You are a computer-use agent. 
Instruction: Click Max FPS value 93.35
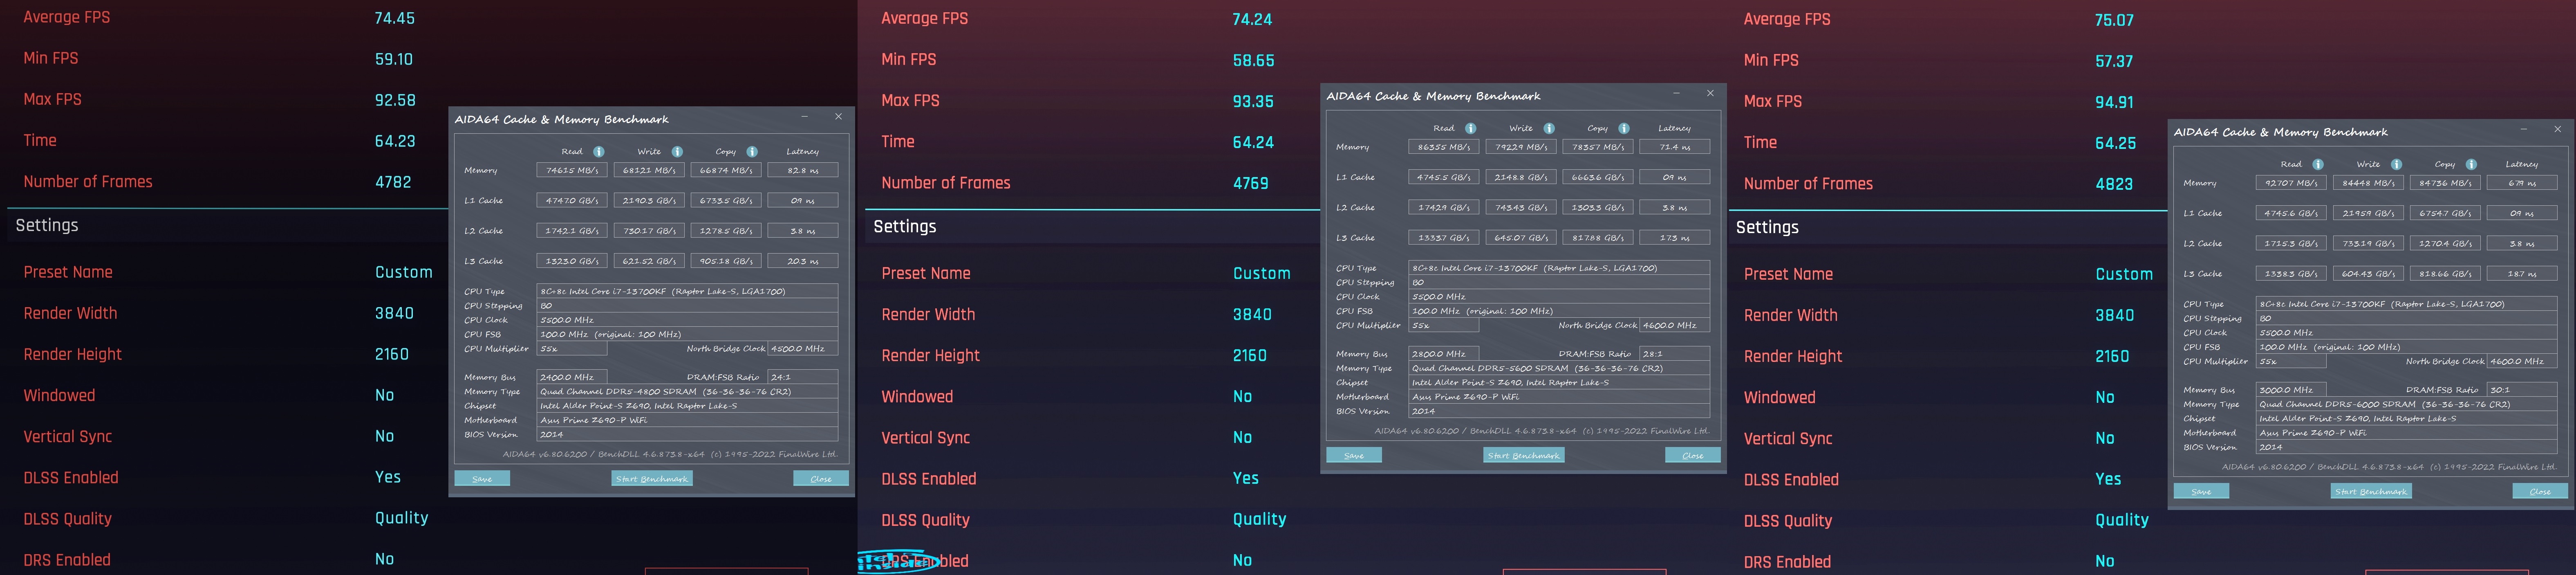click(1253, 101)
